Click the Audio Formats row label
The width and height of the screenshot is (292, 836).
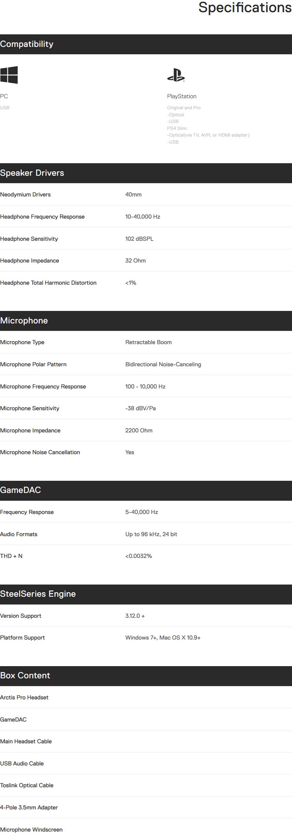pos(19,534)
